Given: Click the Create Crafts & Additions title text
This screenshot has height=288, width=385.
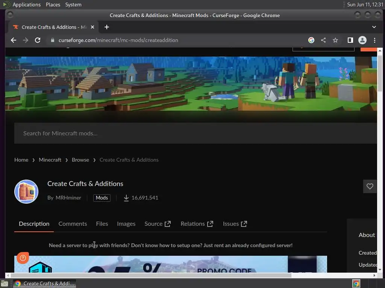Looking at the screenshot, I should tap(85, 184).
